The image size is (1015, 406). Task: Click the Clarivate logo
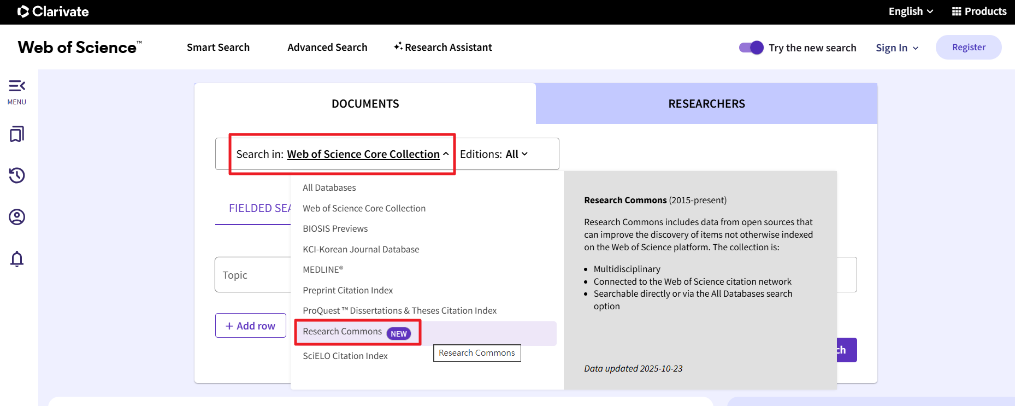click(53, 11)
